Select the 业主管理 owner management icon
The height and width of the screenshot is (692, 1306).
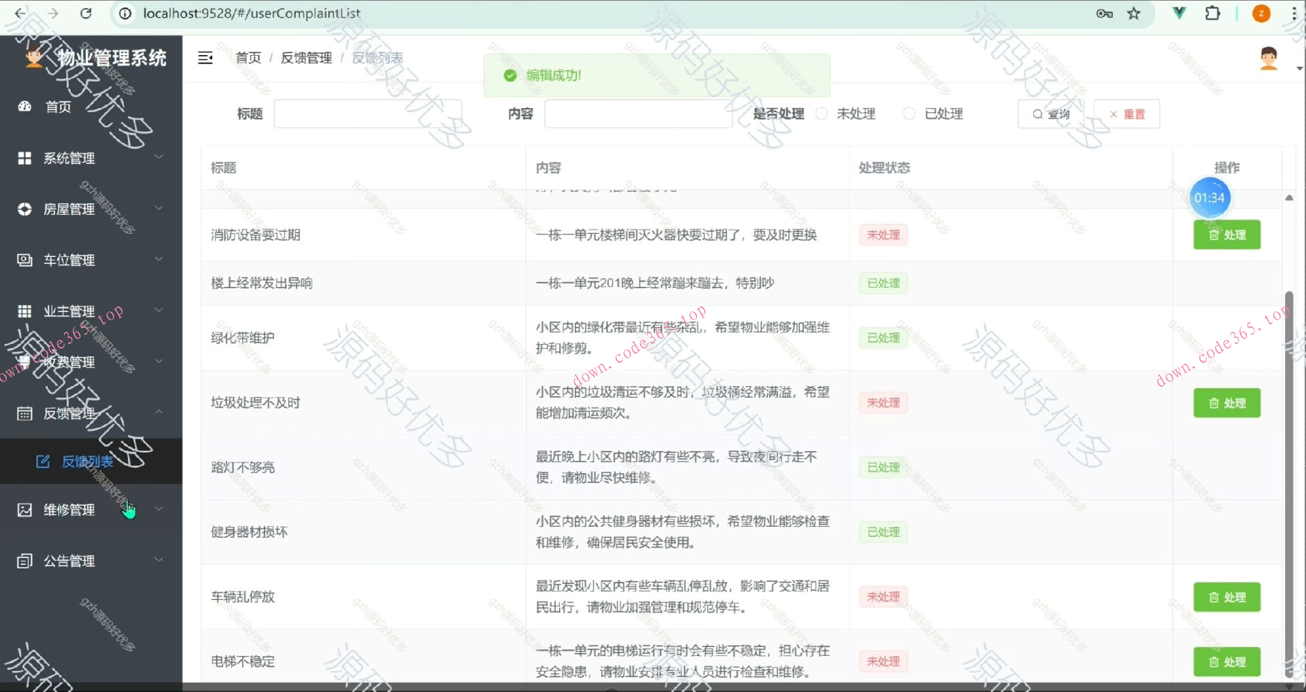pyautogui.click(x=24, y=311)
